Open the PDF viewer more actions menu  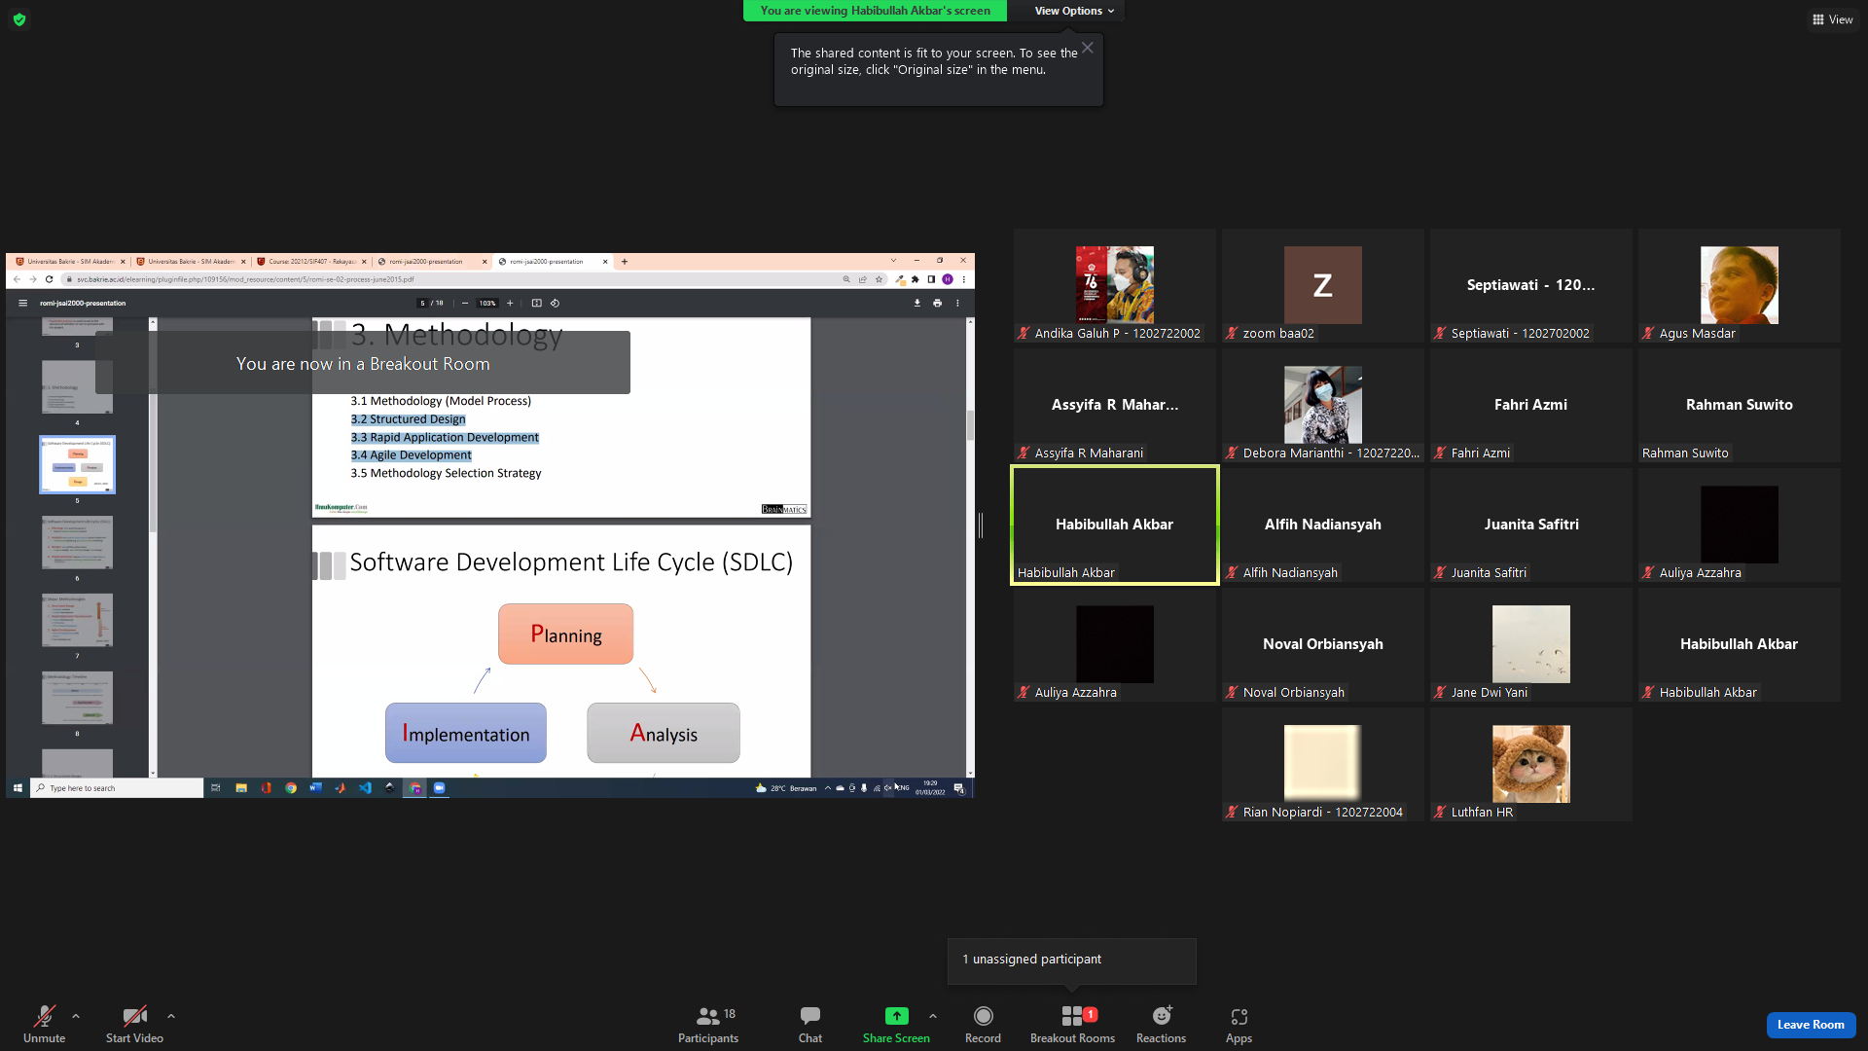[x=957, y=303]
